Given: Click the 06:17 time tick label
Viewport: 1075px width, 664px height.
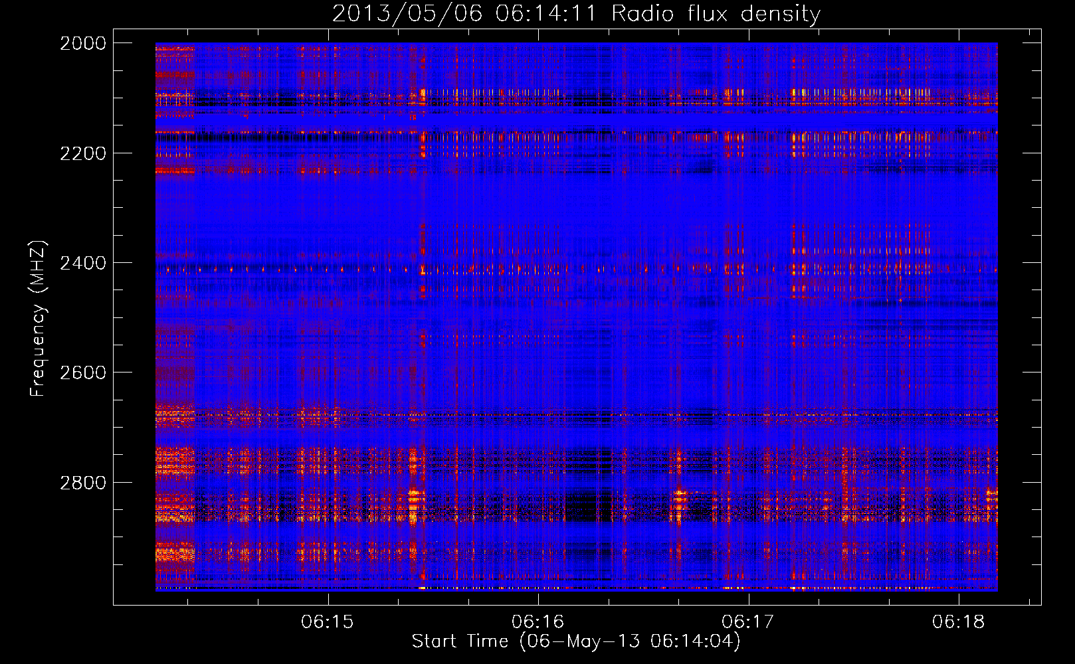Looking at the screenshot, I should tap(748, 622).
